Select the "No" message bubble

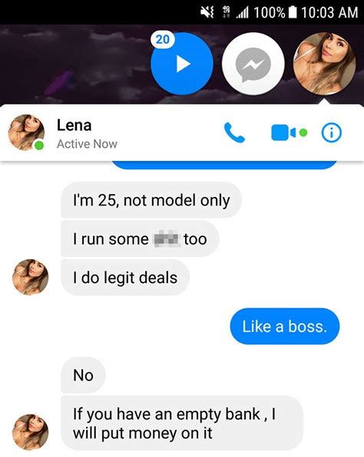83,375
